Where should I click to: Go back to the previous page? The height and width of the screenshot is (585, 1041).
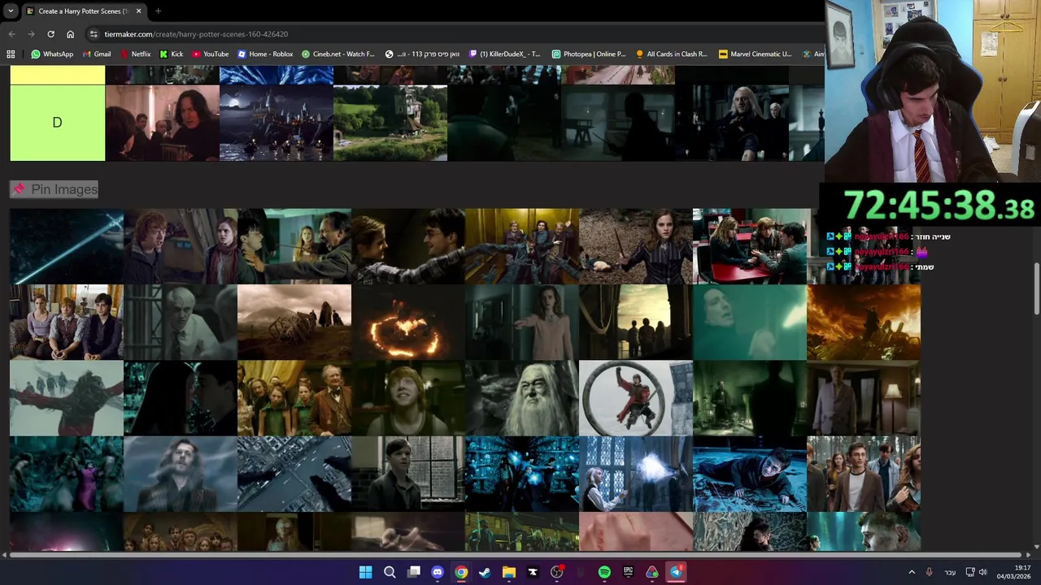point(11,34)
